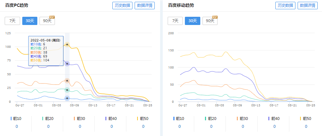Viewport: 322px width, 136px height.
Task: Switch mobile trend chart to 7天
Action: (175, 21)
